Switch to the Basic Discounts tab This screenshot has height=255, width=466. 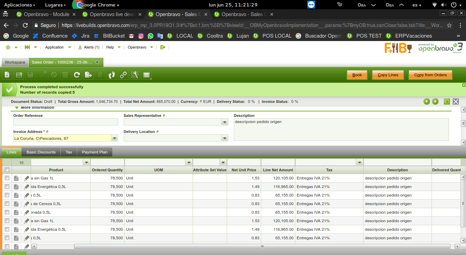click(41, 152)
